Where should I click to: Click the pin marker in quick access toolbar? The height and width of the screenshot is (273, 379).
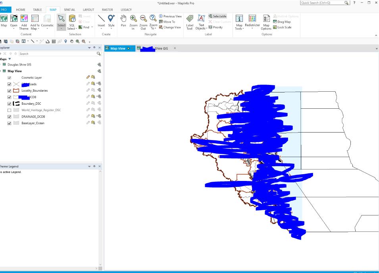pyautogui.click(x=65, y=41)
